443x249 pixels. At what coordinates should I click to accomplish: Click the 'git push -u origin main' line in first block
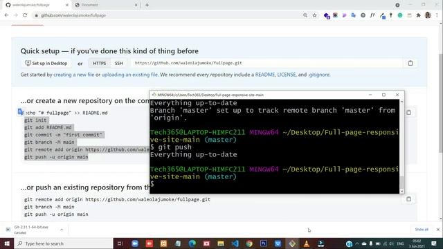pos(56,157)
